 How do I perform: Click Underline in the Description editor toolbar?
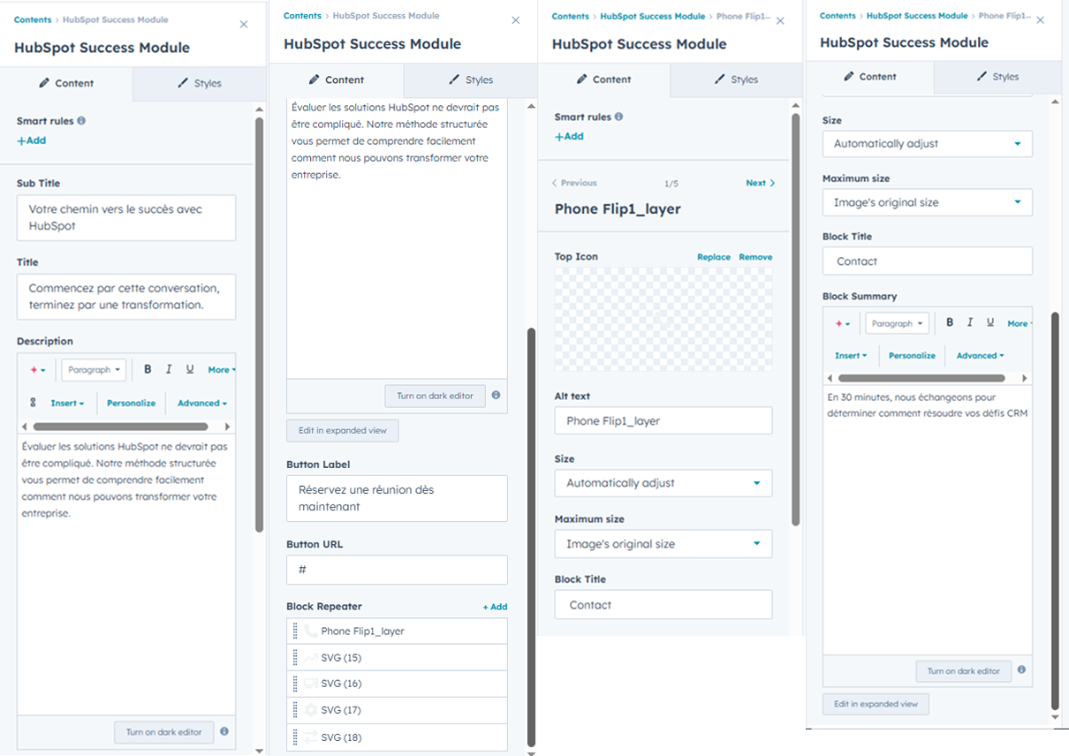point(190,369)
